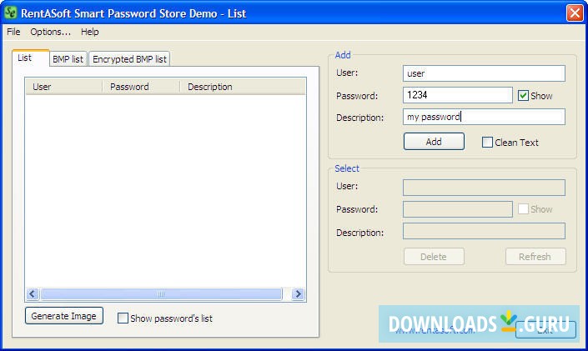Click the left arrow of horizontal scrollbar
This screenshot has width=588, height=351.
(x=33, y=294)
